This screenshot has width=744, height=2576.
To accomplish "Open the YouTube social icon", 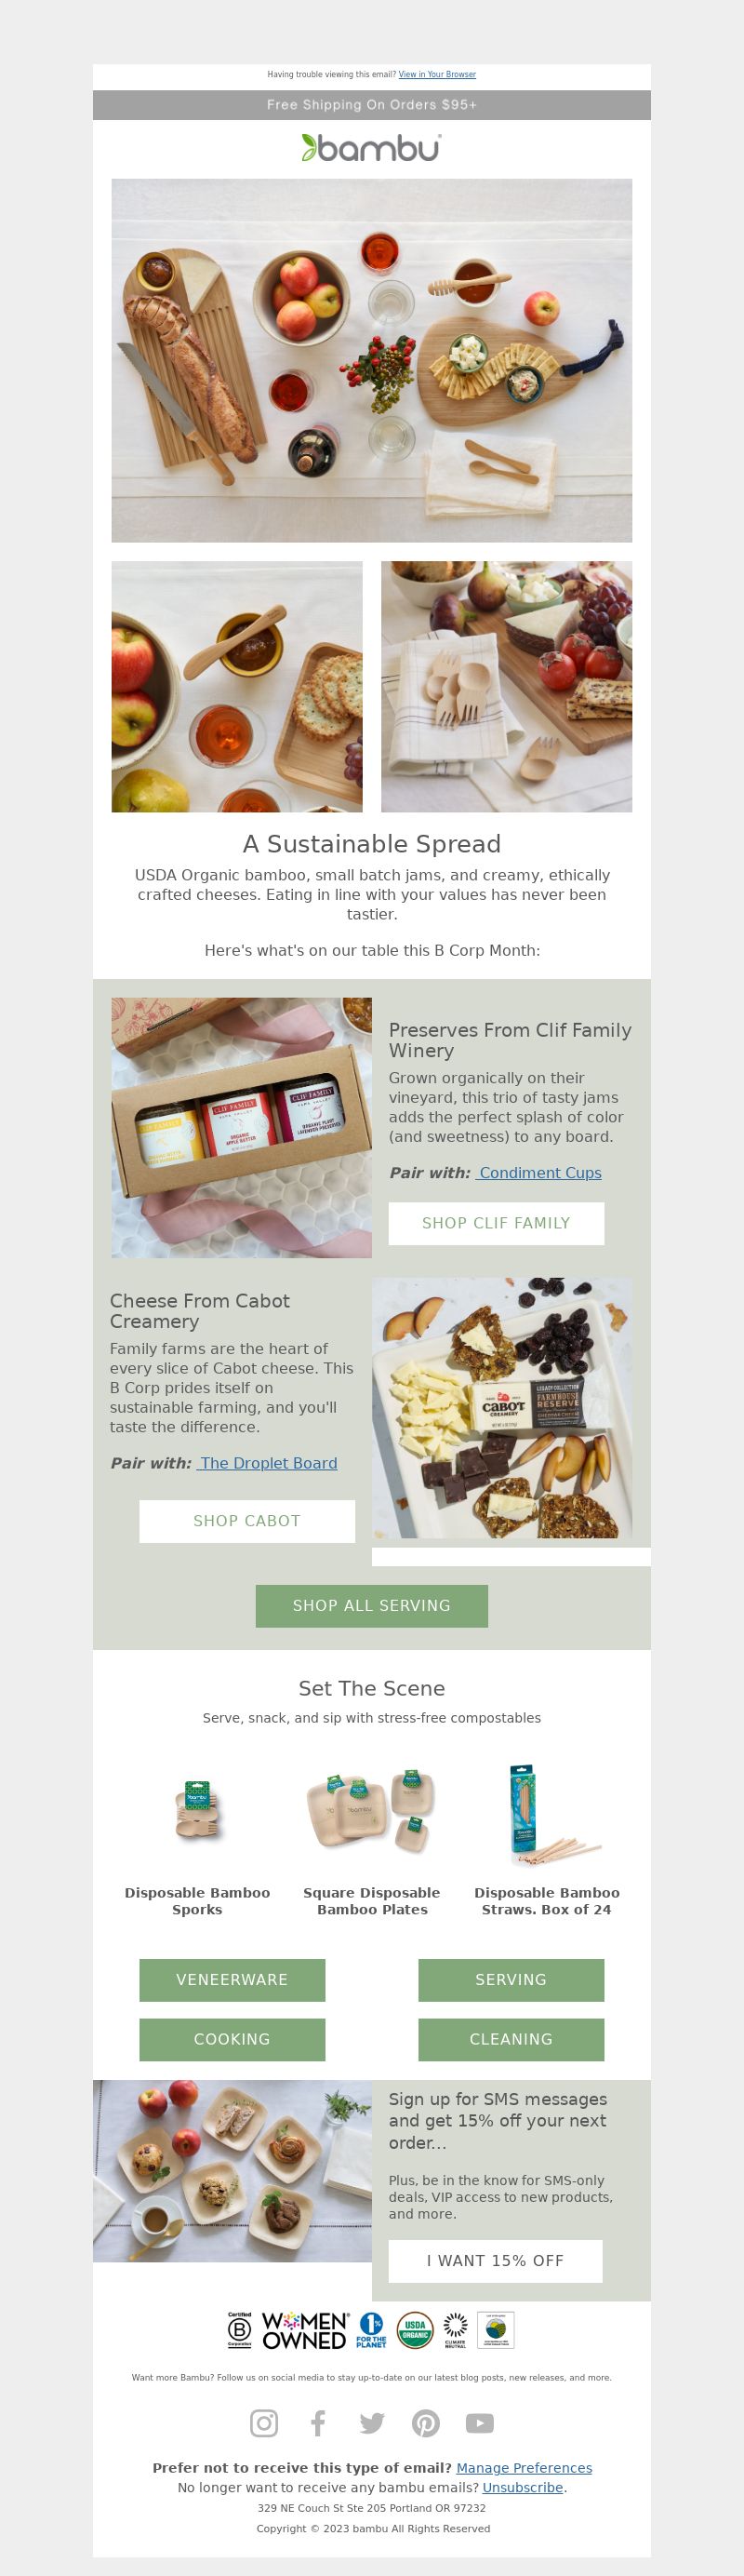I will pyautogui.click(x=479, y=2422).
